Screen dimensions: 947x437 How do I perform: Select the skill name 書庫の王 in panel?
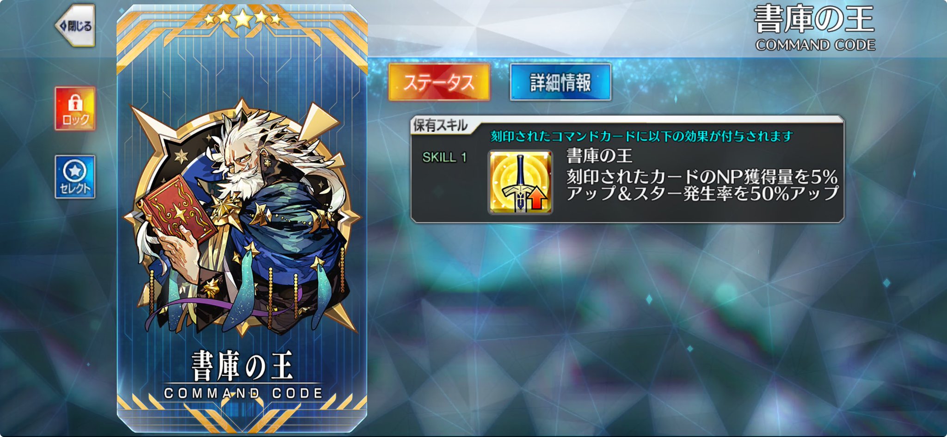pyautogui.click(x=599, y=156)
